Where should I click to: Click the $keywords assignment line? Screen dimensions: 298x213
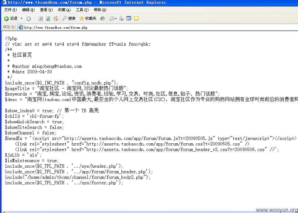[112, 94]
